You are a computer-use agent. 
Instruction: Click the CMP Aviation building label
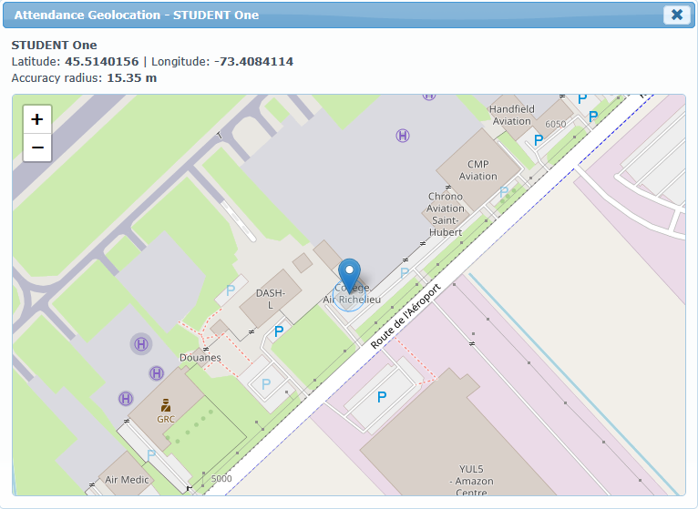pos(477,170)
